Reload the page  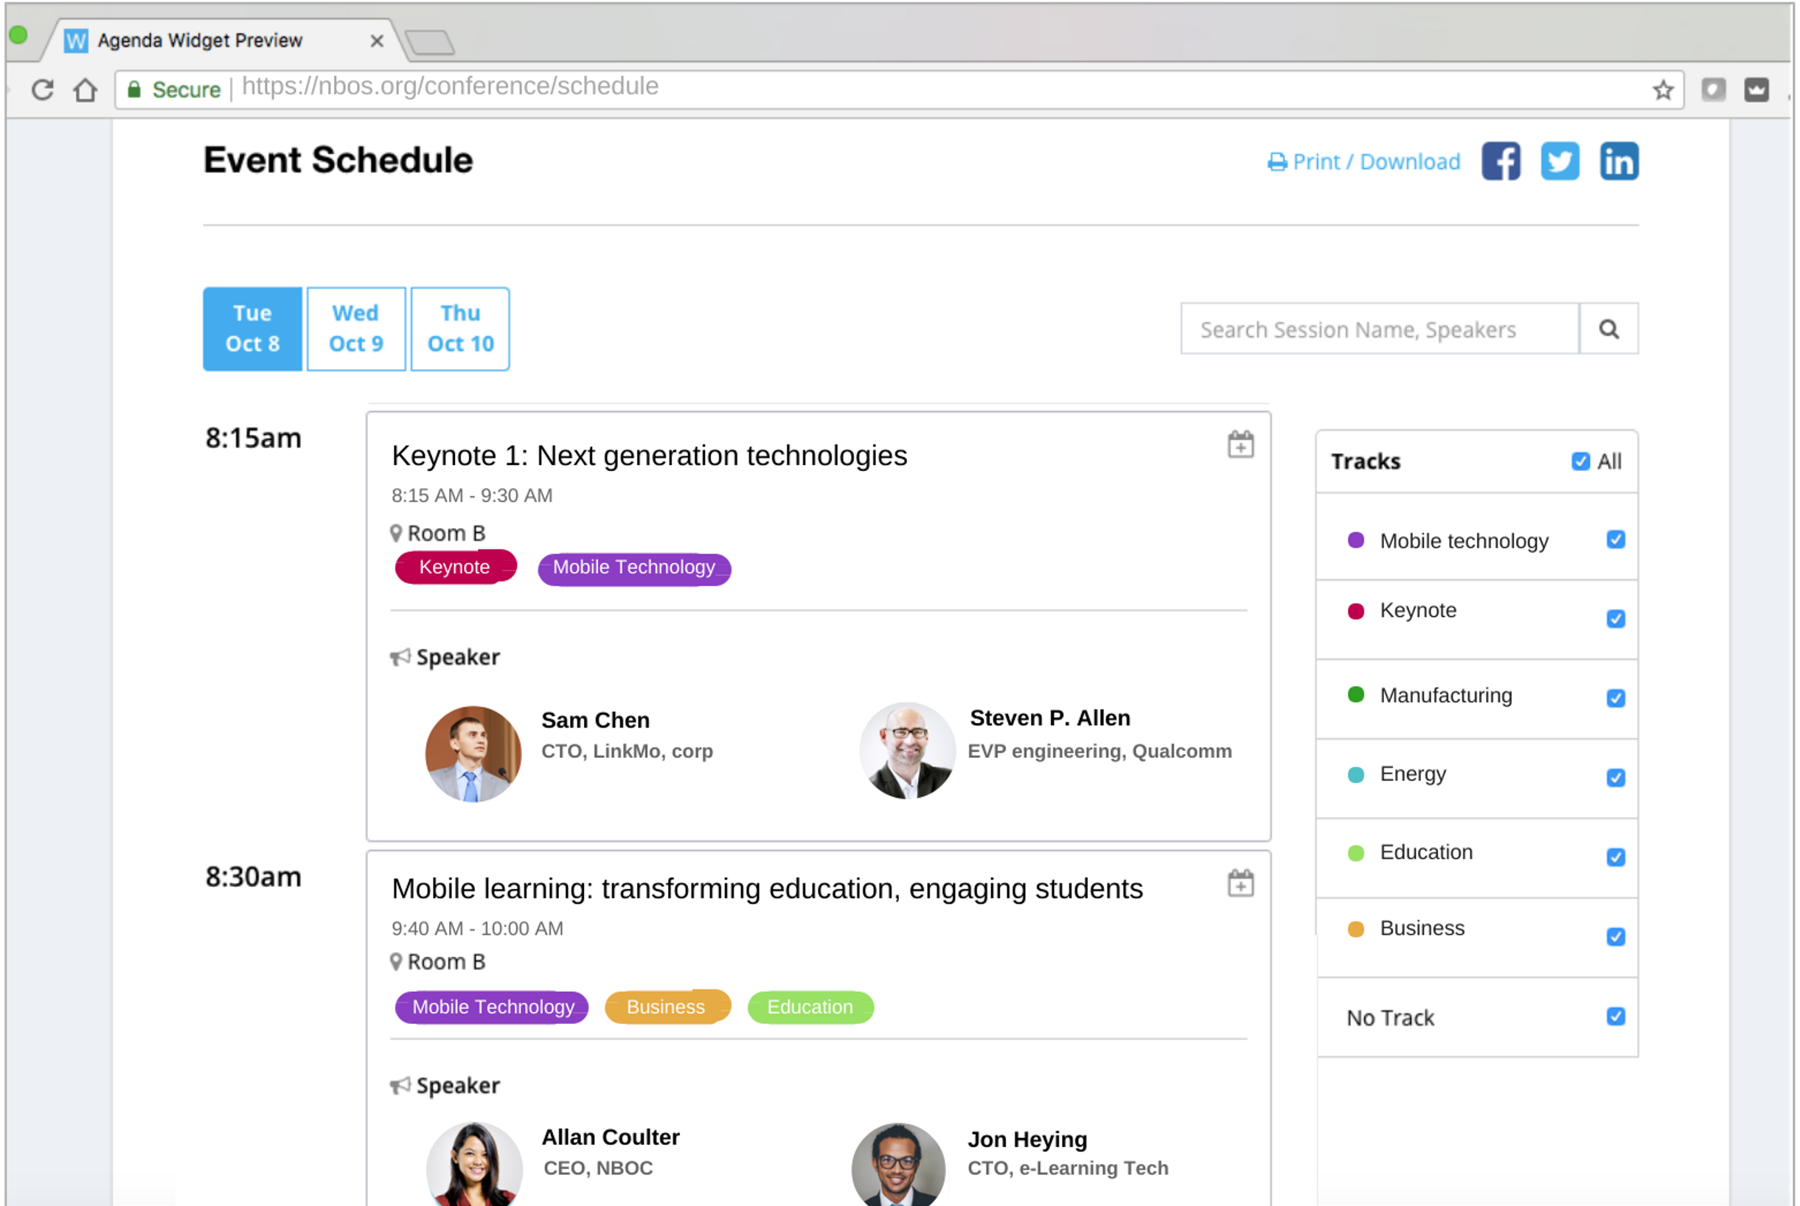point(43,90)
